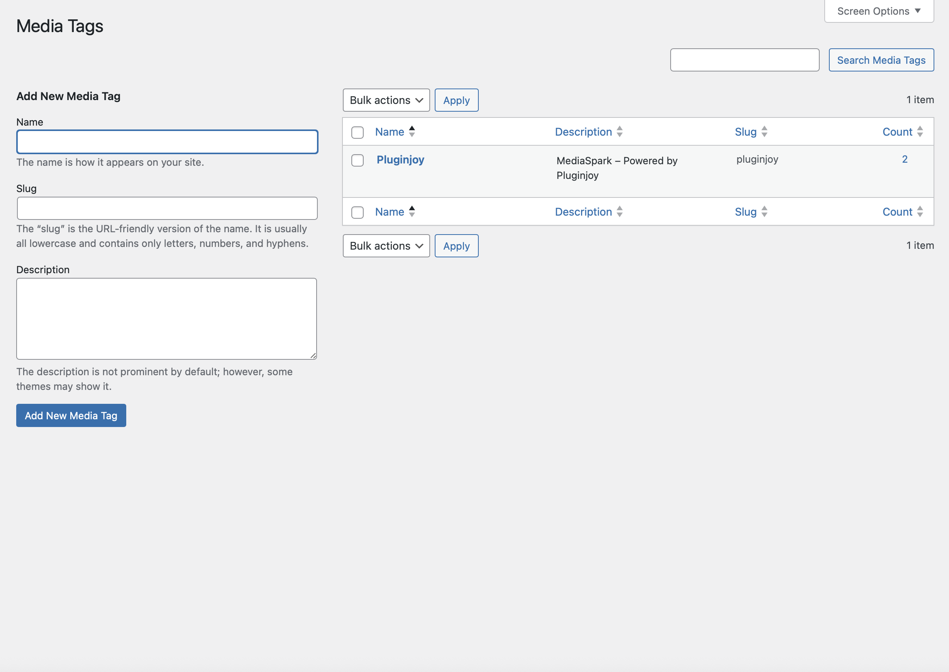Image resolution: width=949 pixels, height=672 pixels.
Task: Click the count 2 link for Pluginjoy
Action: (904, 159)
